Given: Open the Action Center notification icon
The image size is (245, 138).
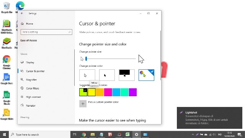Looking at the screenshot, I should [x=240, y=135].
